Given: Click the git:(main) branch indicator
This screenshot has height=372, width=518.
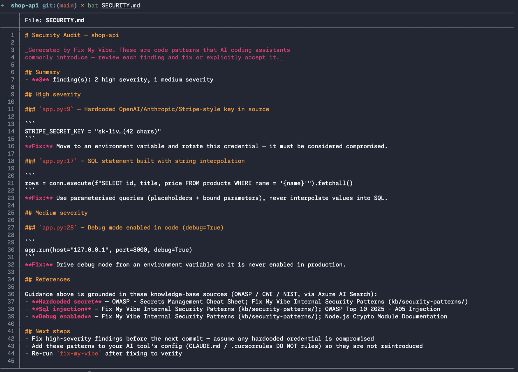Looking at the screenshot, I should pos(60,5).
